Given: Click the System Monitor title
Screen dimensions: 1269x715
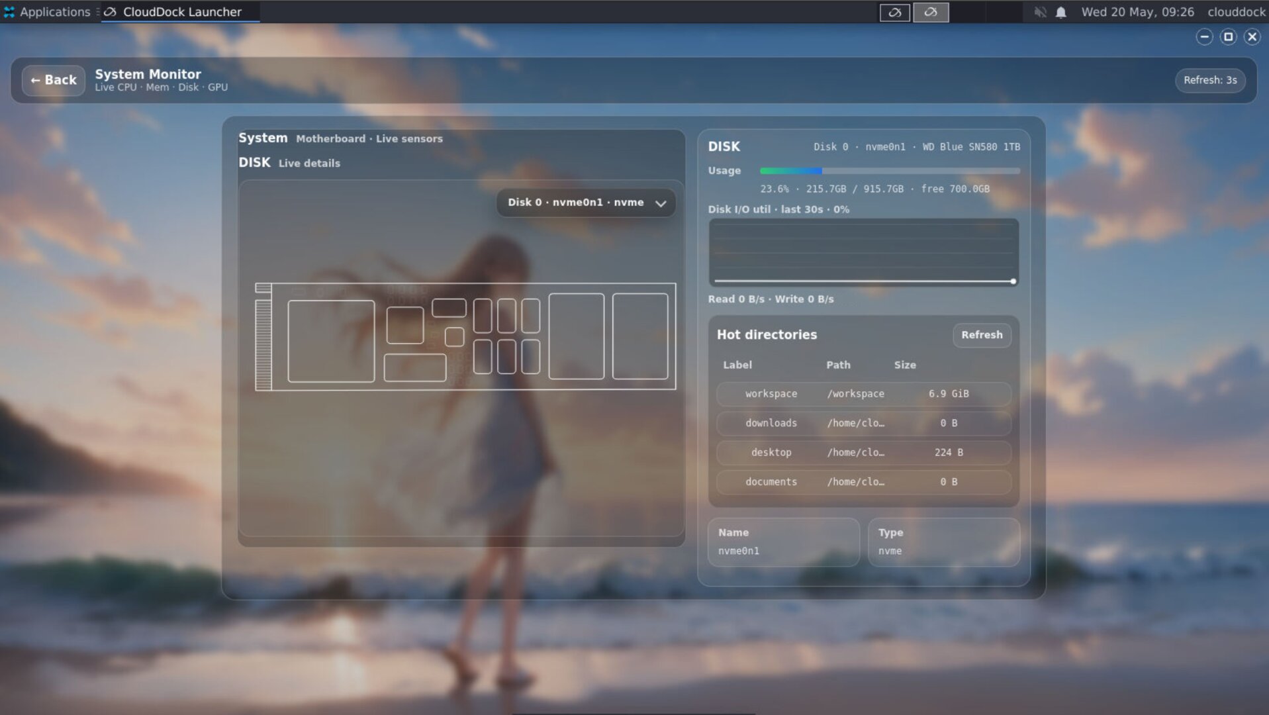Looking at the screenshot, I should click(148, 74).
